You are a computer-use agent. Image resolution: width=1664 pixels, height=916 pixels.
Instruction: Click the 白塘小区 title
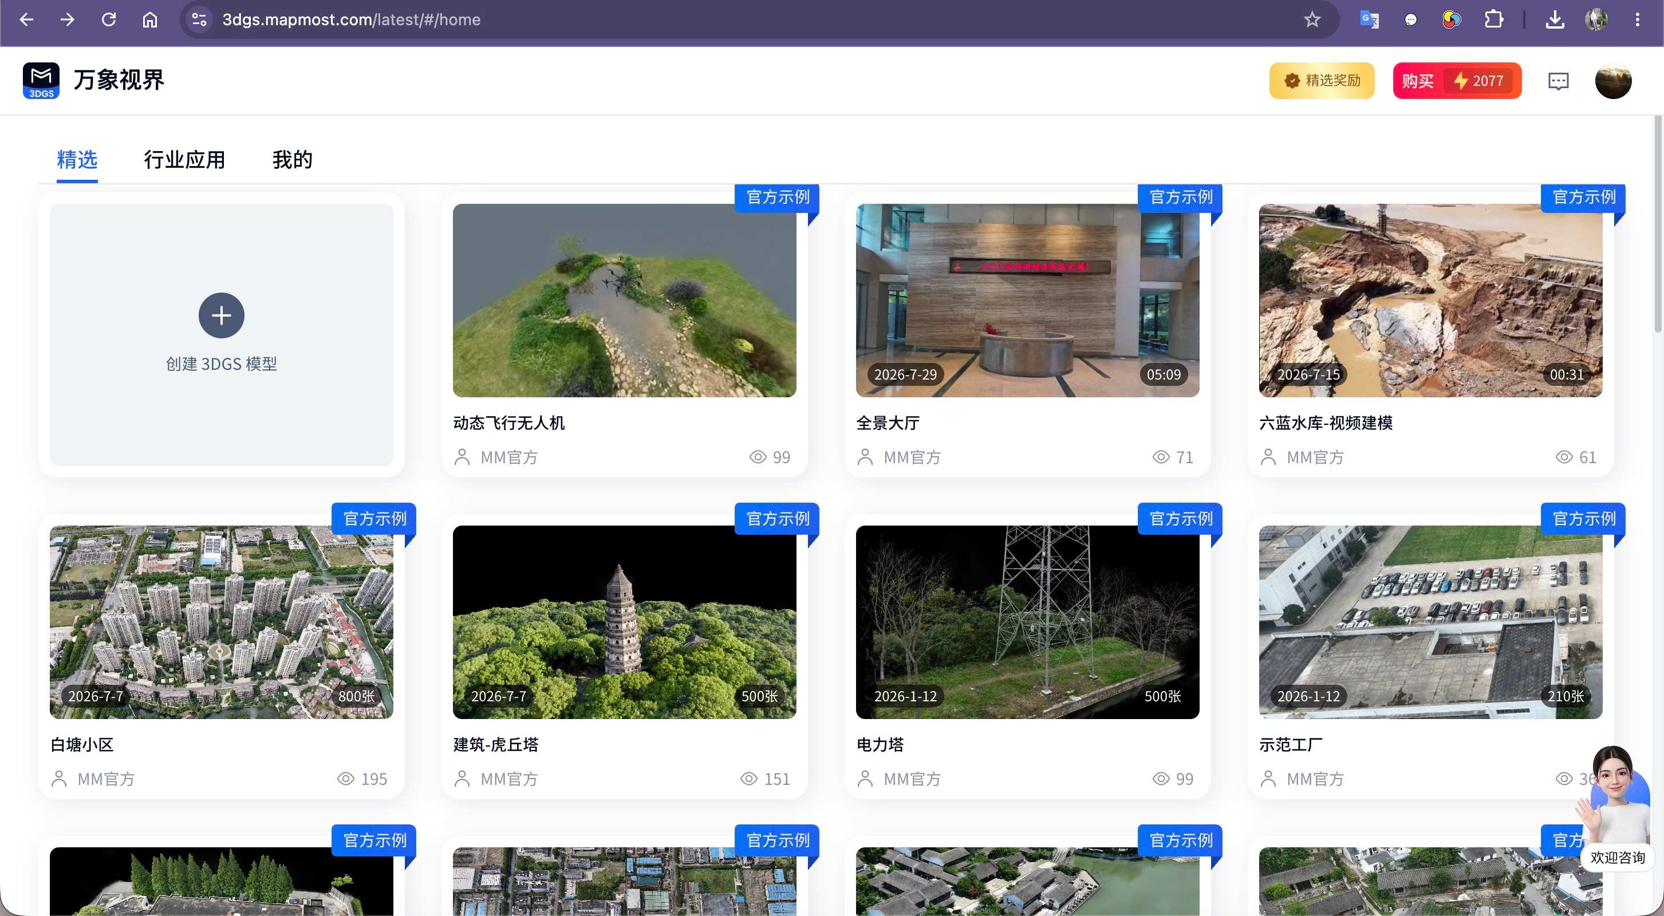click(x=82, y=745)
